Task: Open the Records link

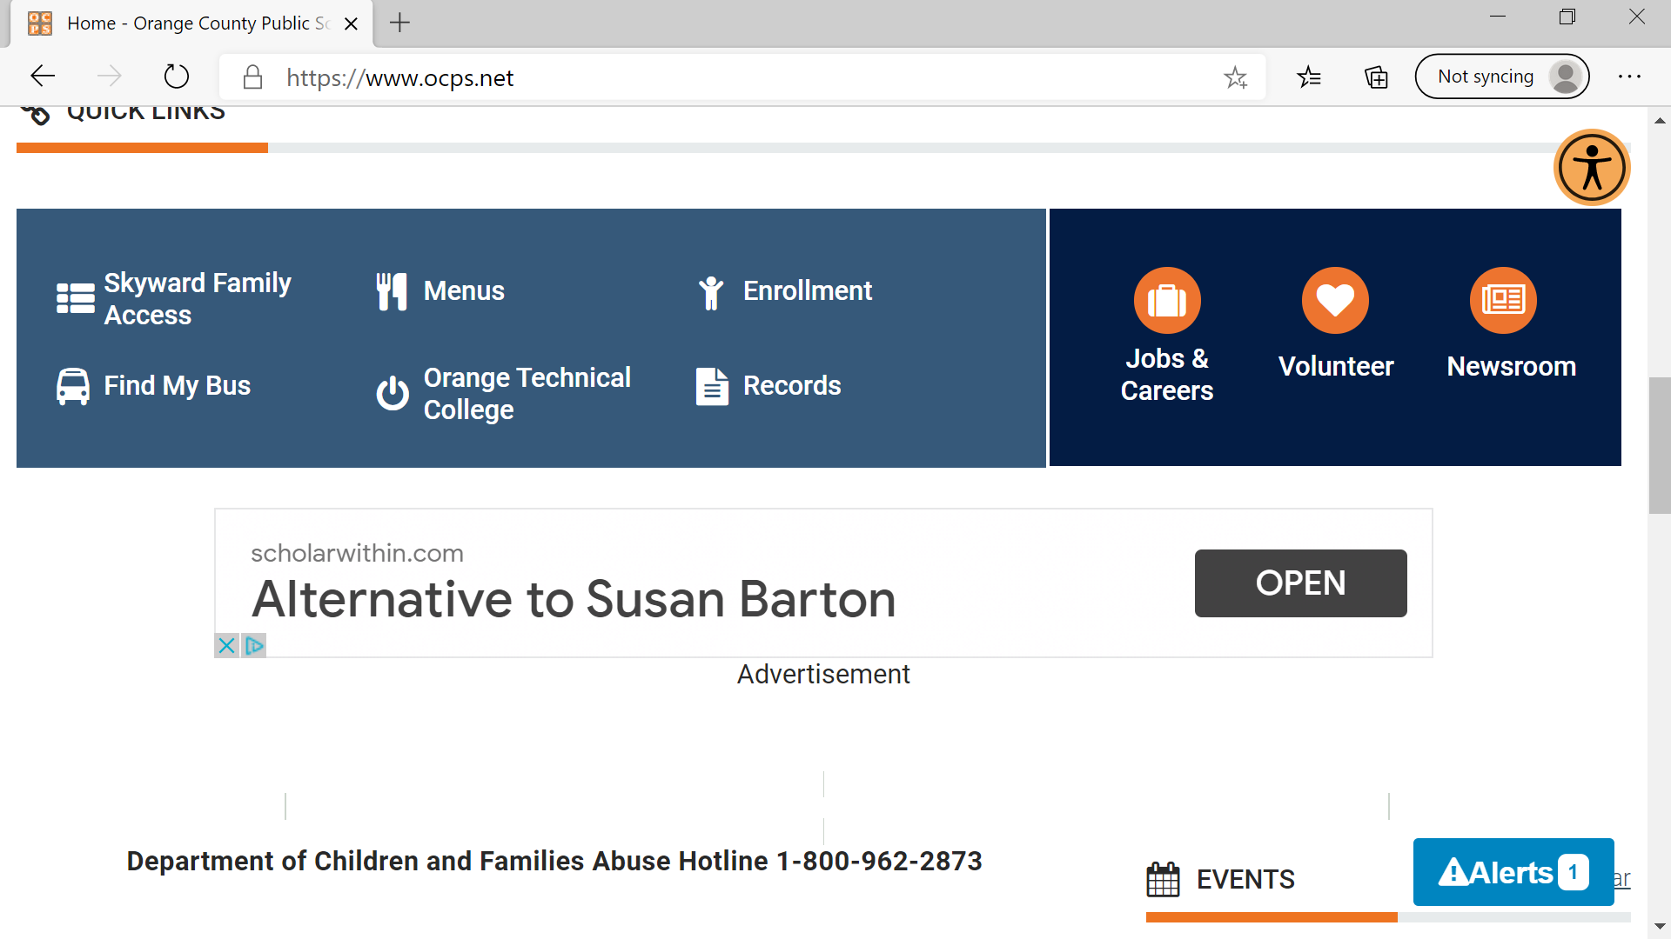Action: pos(792,386)
